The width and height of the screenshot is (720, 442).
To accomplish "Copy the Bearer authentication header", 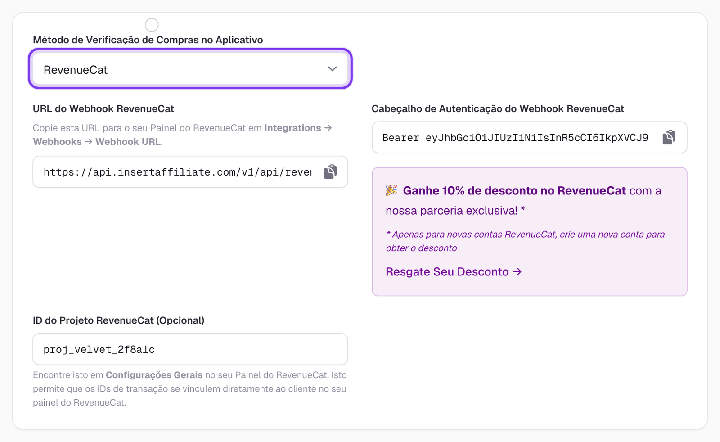I will point(669,137).
